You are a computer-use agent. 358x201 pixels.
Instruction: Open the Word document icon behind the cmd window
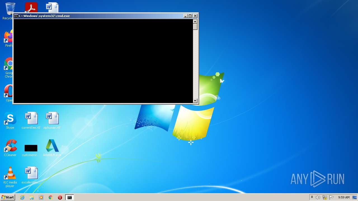coord(52,7)
